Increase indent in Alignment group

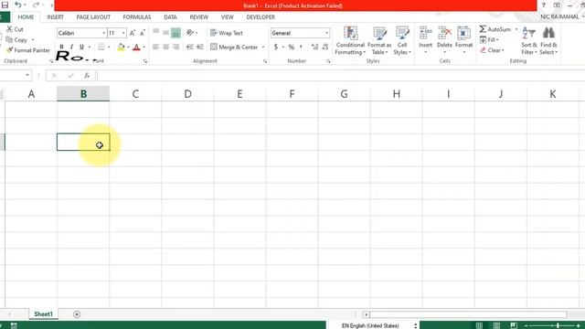pos(200,47)
